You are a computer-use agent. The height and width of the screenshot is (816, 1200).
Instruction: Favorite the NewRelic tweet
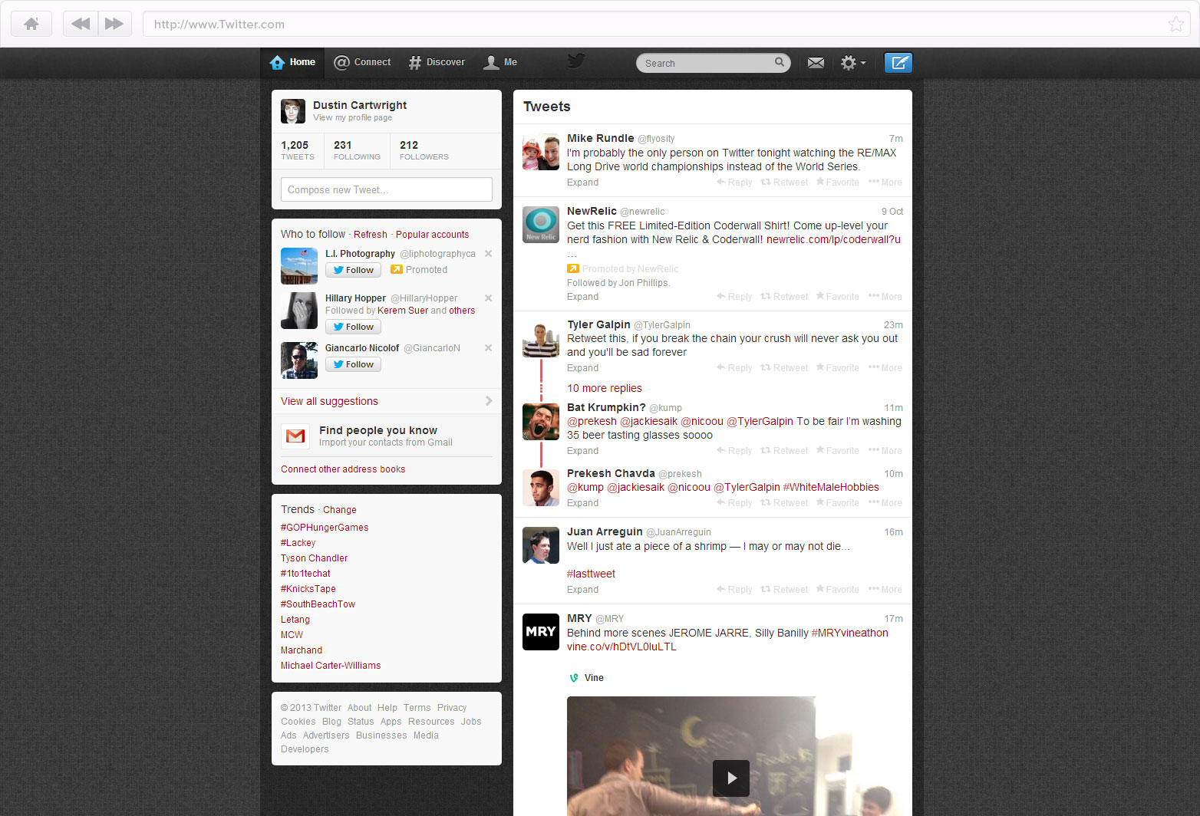(x=837, y=297)
